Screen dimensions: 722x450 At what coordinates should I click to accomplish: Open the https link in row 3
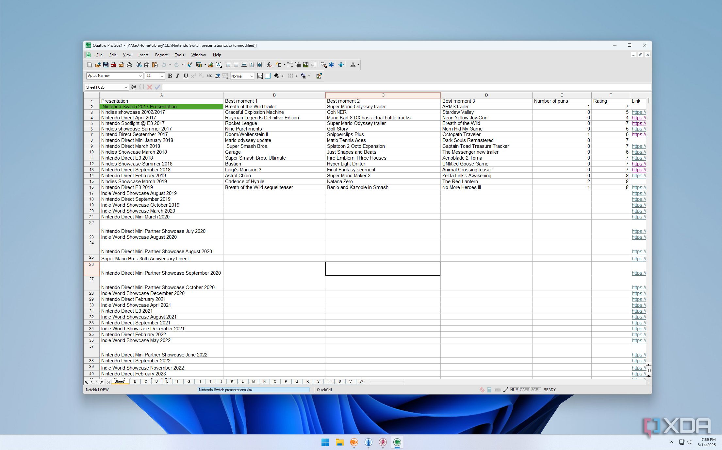coord(639,112)
